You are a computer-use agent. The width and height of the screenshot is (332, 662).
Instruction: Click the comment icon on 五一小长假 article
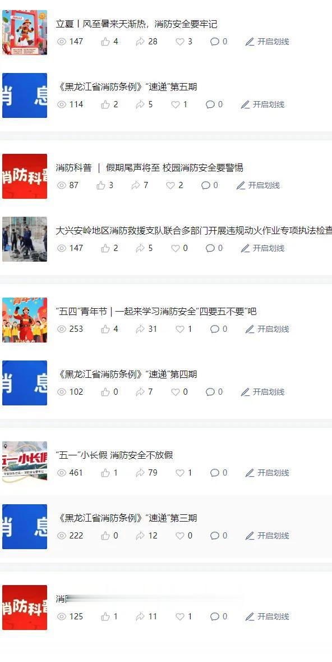pos(215,473)
